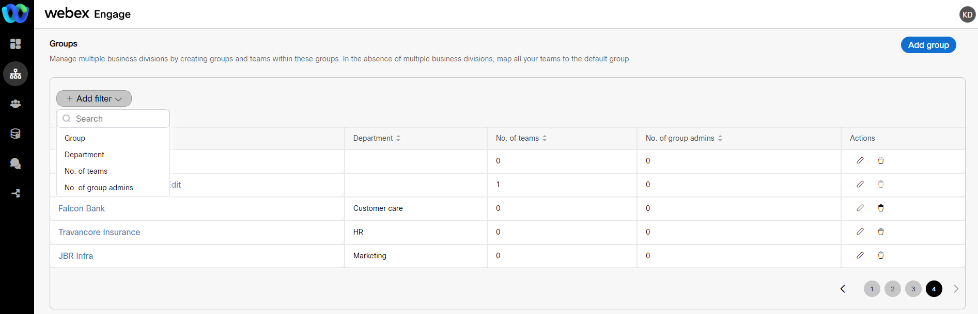Click the Add group button
978x314 pixels.
coord(928,45)
